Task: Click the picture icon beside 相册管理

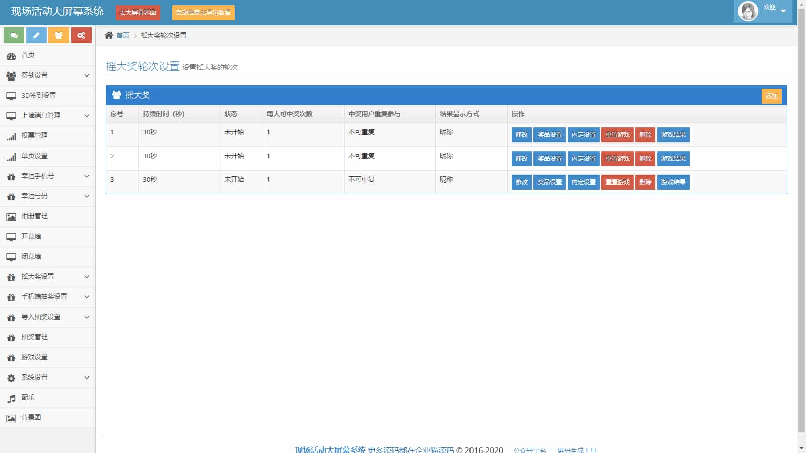Action: click(11, 217)
